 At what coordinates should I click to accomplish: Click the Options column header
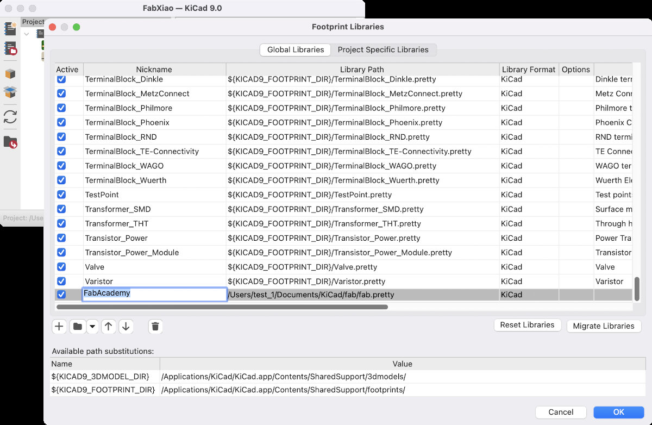click(x=576, y=70)
